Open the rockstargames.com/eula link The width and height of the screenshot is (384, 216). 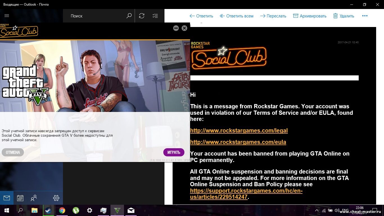[x=238, y=142]
